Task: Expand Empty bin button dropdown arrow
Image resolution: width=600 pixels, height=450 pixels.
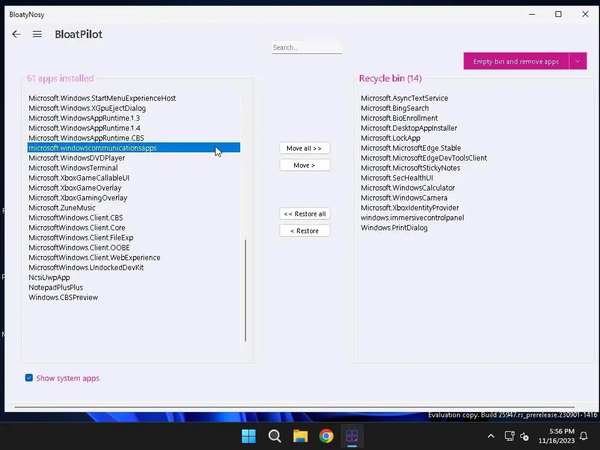Action: point(578,61)
